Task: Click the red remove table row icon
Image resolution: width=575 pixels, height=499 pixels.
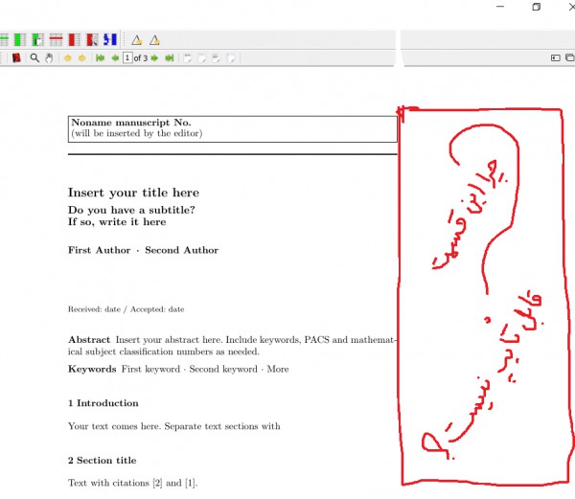Action: point(56,40)
